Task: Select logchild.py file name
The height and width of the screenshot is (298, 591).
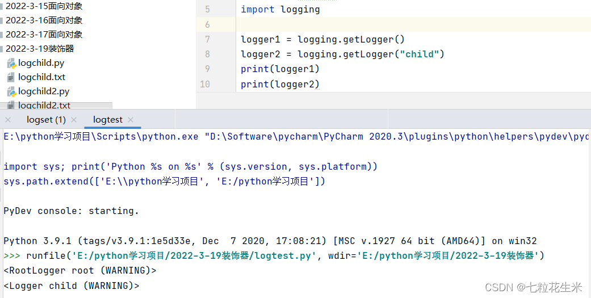Action: coord(41,63)
